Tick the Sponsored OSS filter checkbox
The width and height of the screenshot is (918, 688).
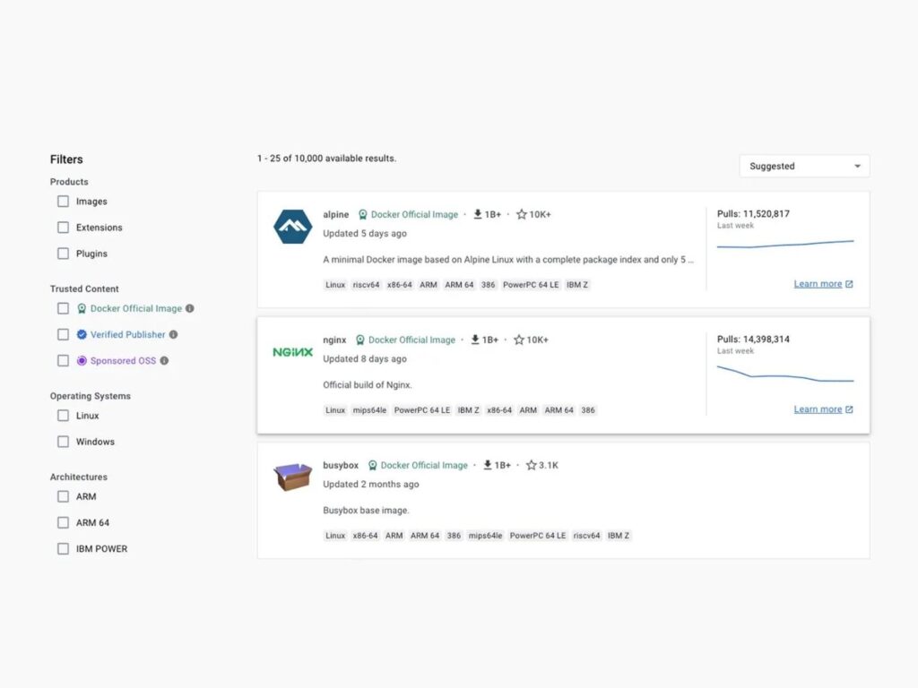pos(64,360)
